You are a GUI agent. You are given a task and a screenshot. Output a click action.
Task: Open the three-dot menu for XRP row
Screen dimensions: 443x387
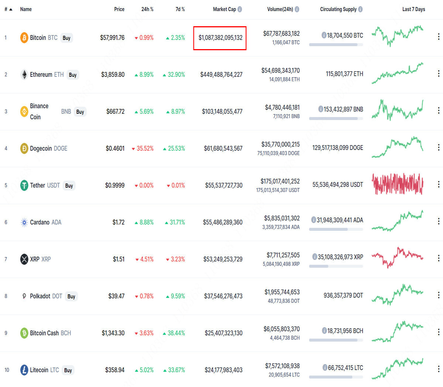point(438,258)
